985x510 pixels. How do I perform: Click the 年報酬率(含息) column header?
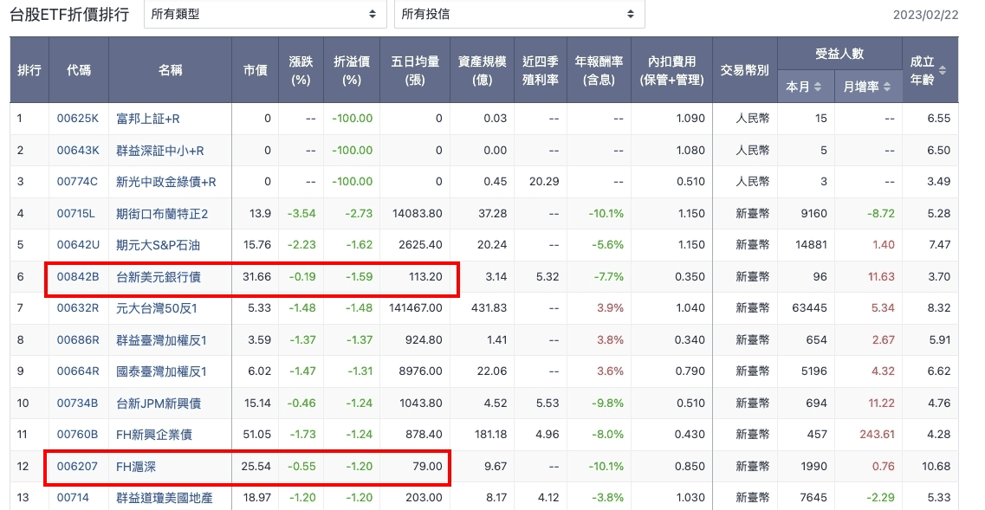(x=599, y=70)
